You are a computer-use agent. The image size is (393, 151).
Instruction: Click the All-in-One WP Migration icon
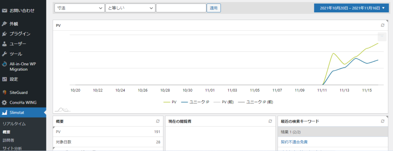tap(4, 64)
